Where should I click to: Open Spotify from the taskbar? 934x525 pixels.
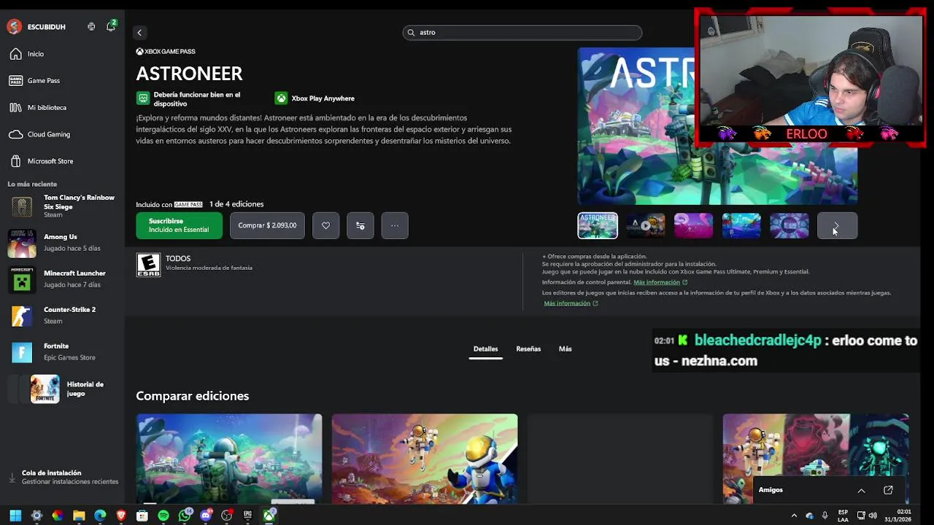click(163, 516)
